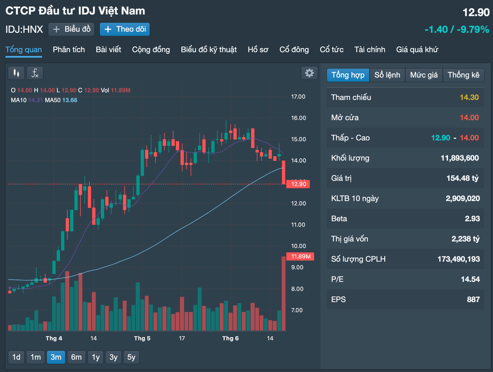493x372 pixels.
Task: Click the Thg 4 date label on chart axis
Action: 54,338
